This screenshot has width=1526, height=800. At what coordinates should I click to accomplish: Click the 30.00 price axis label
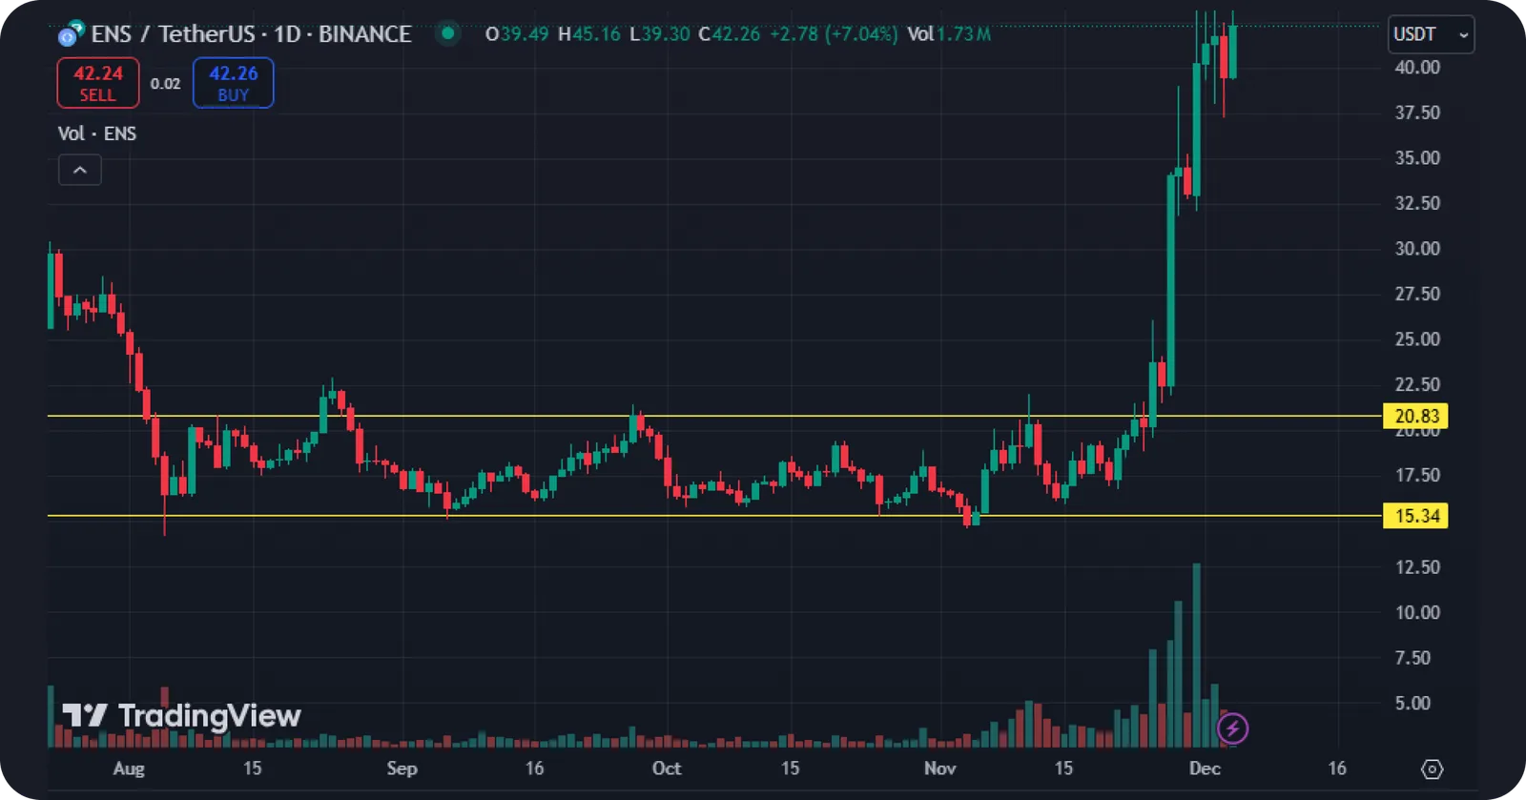[1417, 248]
